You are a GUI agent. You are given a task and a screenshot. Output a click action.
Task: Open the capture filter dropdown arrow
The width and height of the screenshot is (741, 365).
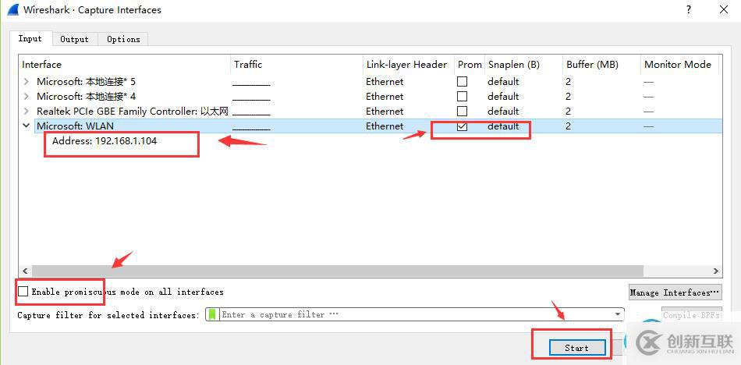click(617, 314)
